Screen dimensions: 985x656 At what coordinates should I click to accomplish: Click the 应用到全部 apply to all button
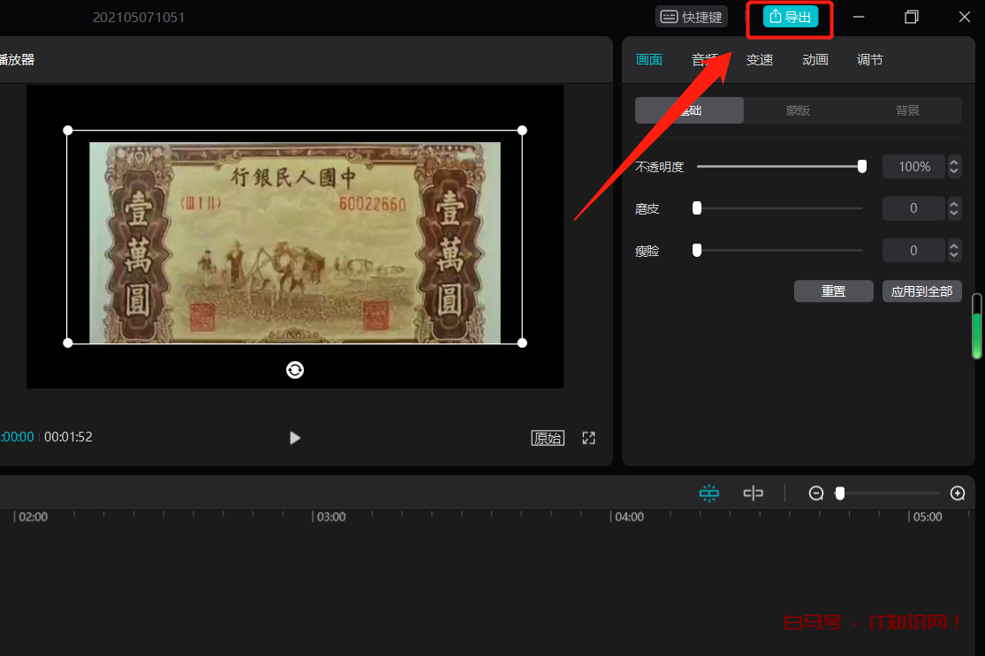(921, 291)
